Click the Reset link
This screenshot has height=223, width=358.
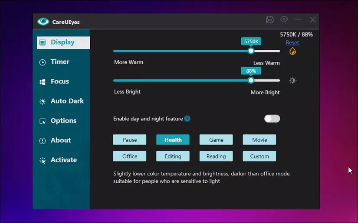pyautogui.click(x=292, y=42)
